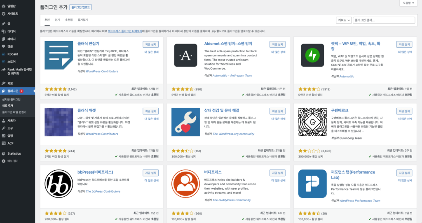
Task: Click the ACF sidebar icon
Action: tap(3, 143)
